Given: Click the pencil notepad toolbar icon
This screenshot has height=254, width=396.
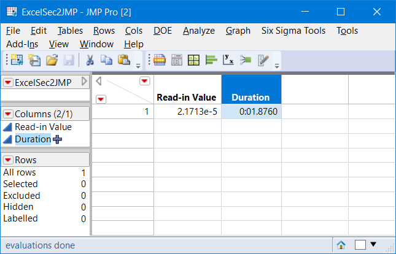Looking at the screenshot, I should click(263, 60).
